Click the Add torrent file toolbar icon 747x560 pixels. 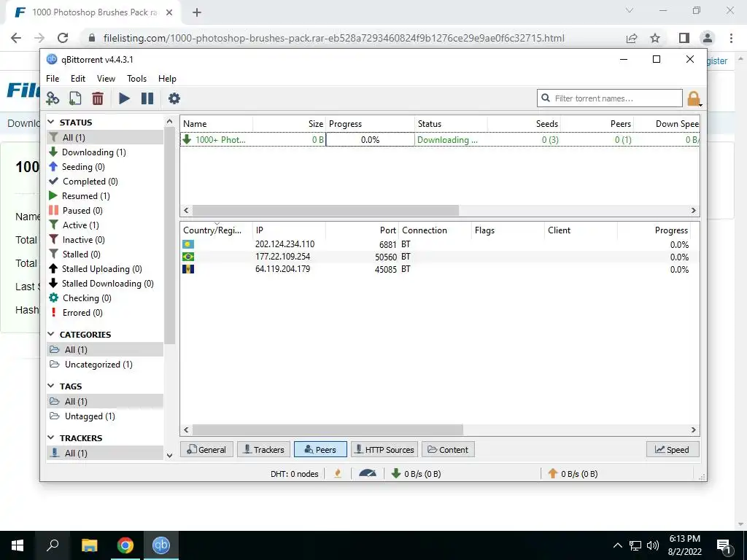(x=75, y=98)
